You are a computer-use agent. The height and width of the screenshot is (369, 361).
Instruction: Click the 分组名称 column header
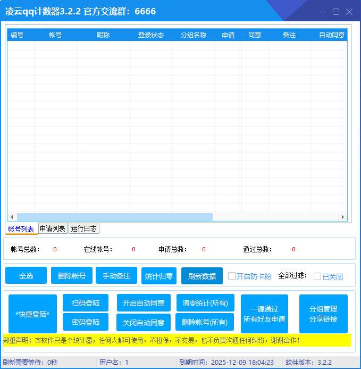194,35
